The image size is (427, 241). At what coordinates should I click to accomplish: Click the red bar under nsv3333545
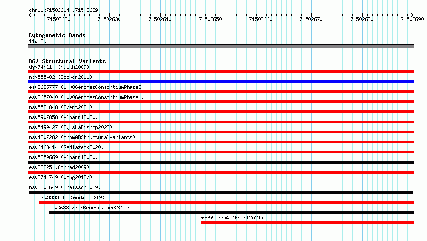coord(226,202)
